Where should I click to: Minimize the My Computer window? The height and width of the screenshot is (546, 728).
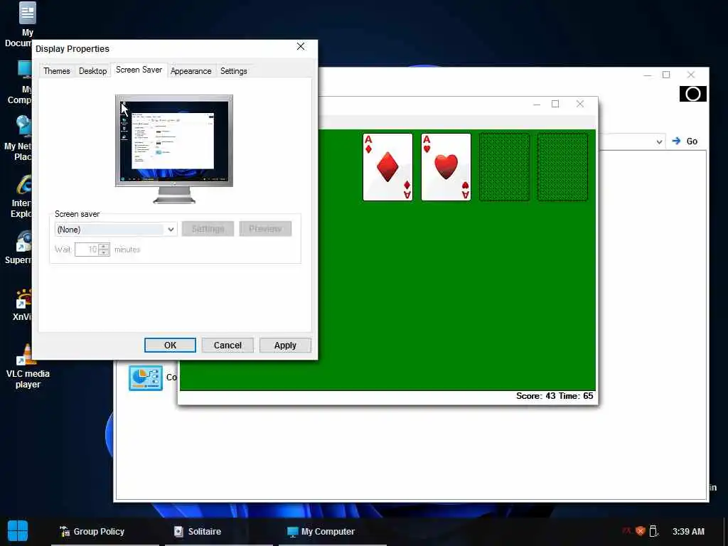coord(648,75)
